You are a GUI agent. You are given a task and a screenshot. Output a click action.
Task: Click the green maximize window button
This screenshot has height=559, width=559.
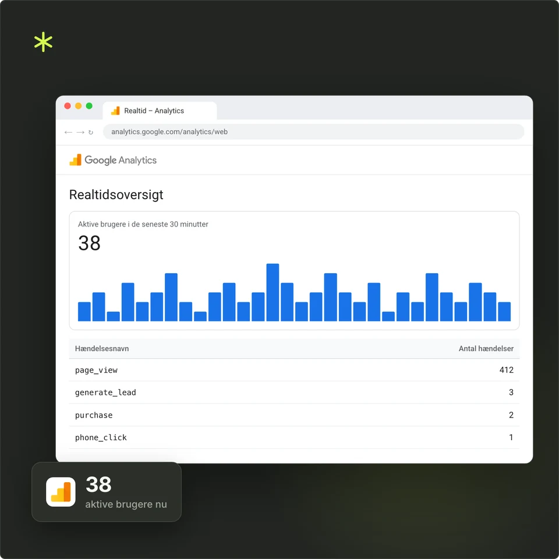[x=89, y=106]
